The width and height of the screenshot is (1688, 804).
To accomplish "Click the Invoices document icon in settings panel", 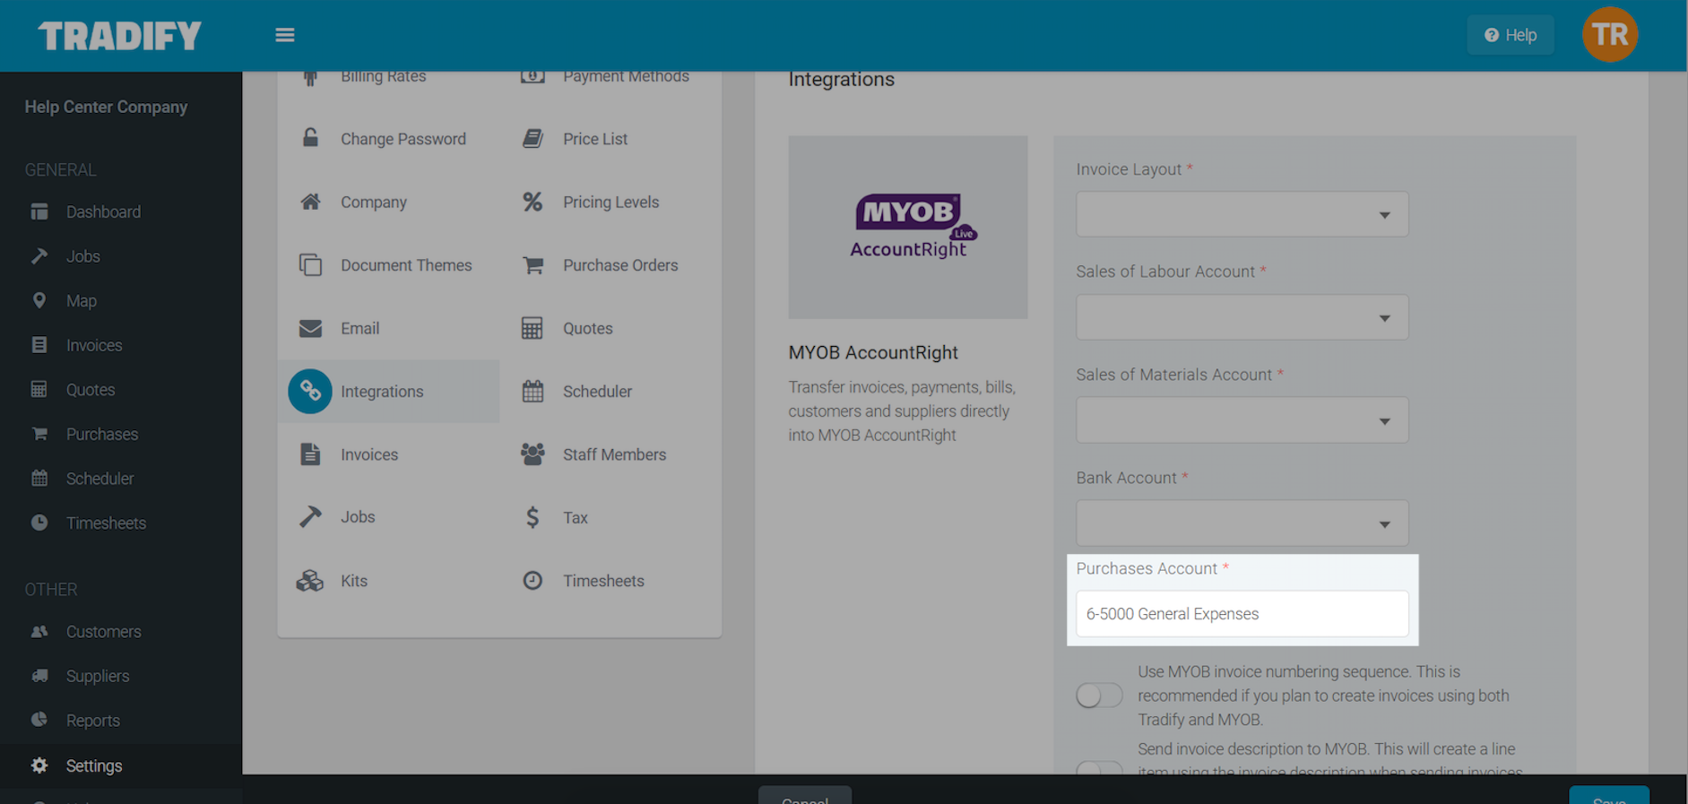I will [x=310, y=454].
